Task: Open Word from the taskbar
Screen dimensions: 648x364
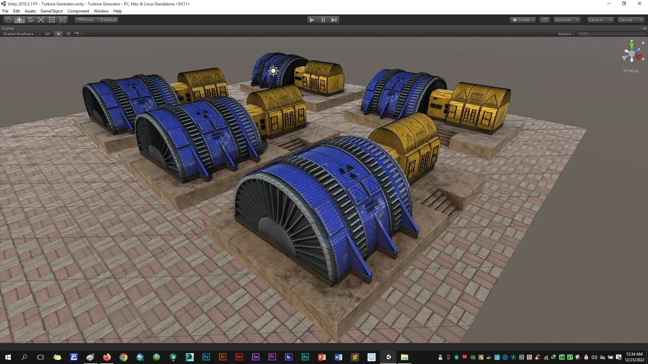Action: point(338,357)
